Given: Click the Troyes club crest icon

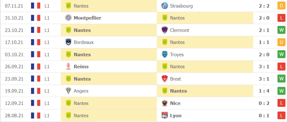Looking at the screenshot, I should pos(164,54).
